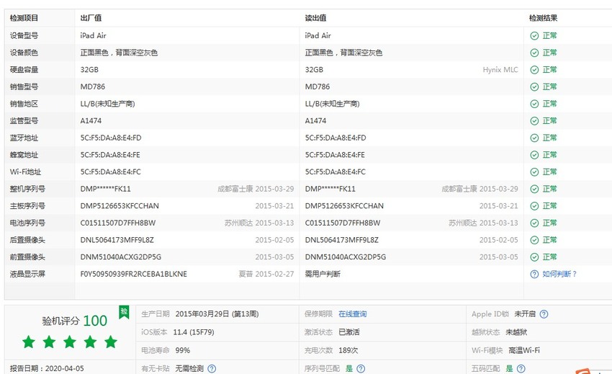This screenshot has width=612, height=374.
Task: Click the green check icon in 设备颜色 row
Action: (534, 53)
